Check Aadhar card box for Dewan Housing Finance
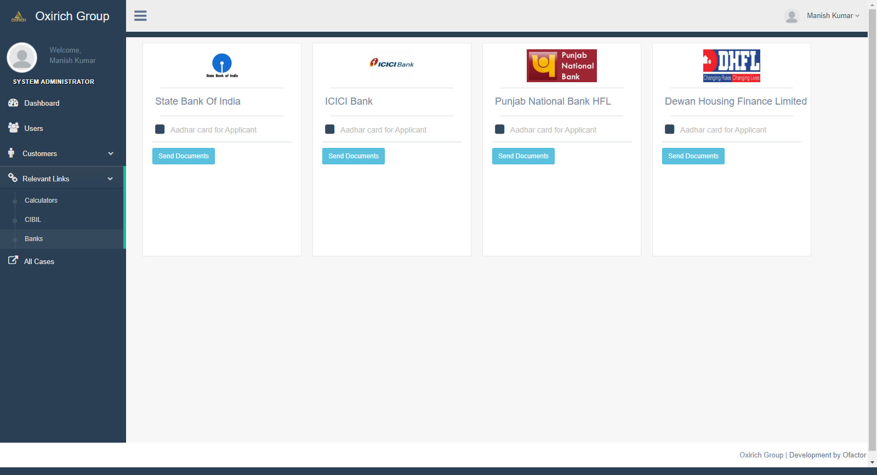 click(670, 129)
